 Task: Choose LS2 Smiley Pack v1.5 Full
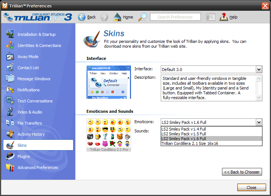(212, 134)
